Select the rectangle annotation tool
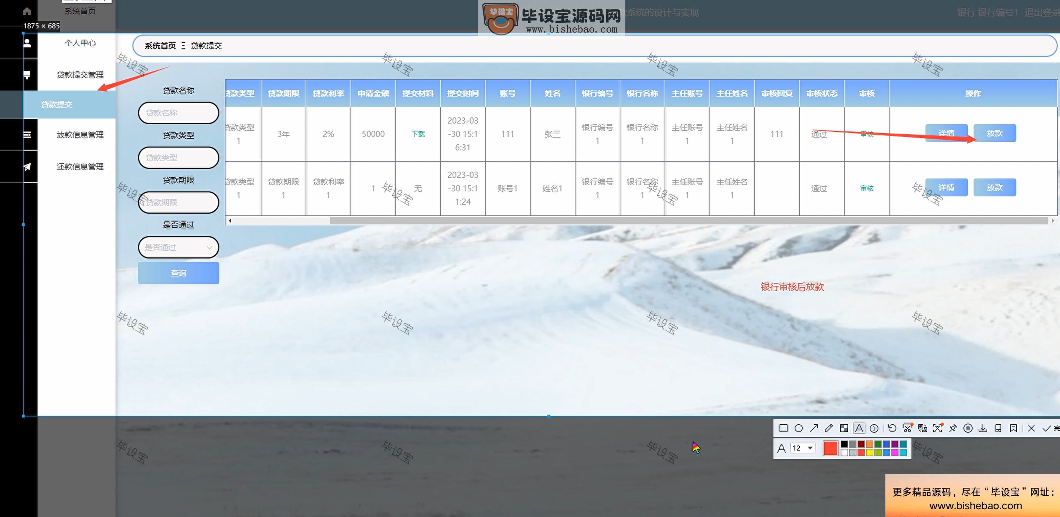 (x=783, y=428)
